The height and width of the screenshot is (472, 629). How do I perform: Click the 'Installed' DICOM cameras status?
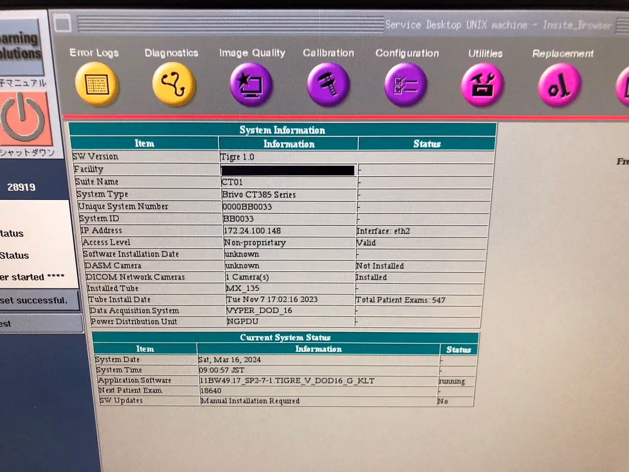(x=371, y=277)
